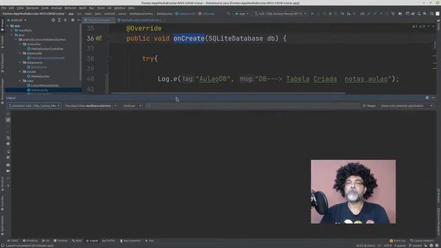Collapse the java folder node

click(12, 35)
